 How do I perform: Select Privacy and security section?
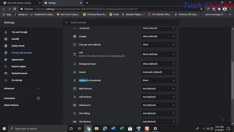tap(22, 53)
